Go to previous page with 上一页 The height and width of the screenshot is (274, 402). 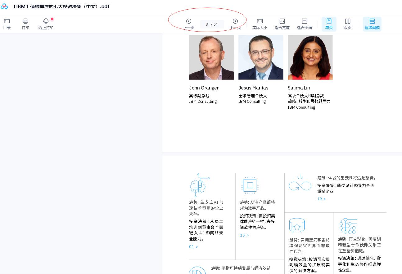[x=189, y=24]
